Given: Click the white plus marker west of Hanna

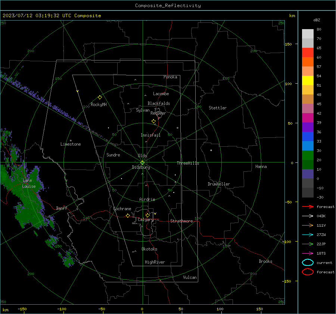Looking at the screenshot, I should click(x=211, y=150).
